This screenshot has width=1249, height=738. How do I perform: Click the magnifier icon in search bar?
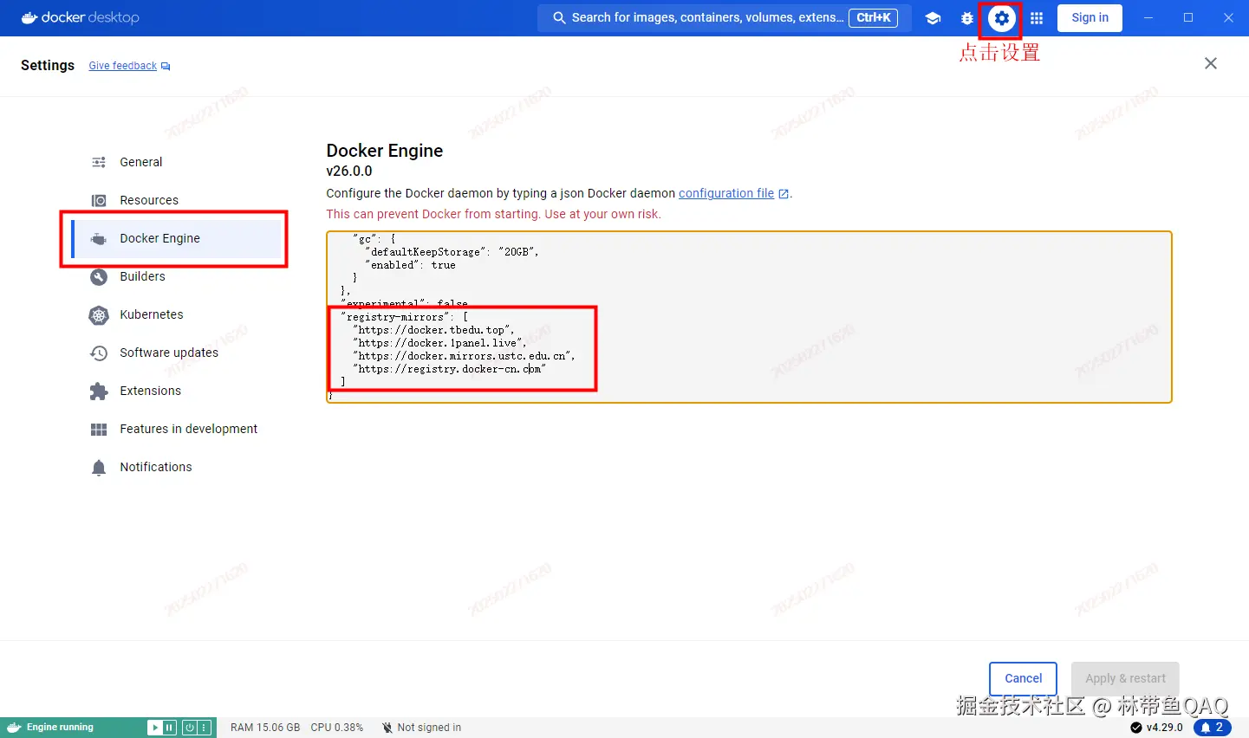pos(559,17)
